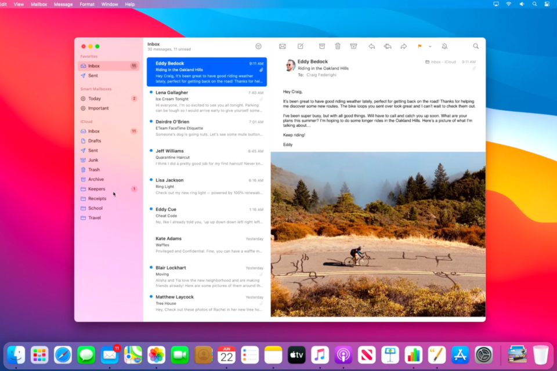Click the Reply All icon
The height and width of the screenshot is (371, 557).
pyautogui.click(x=388, y=46)
